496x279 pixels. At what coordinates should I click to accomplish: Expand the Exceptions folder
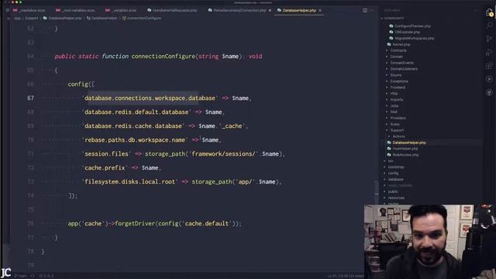(x=399, y=81)
